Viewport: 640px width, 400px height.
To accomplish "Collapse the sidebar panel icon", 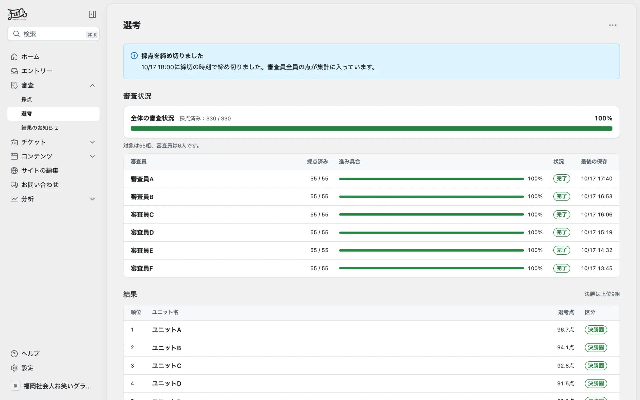I will point(92,14).
